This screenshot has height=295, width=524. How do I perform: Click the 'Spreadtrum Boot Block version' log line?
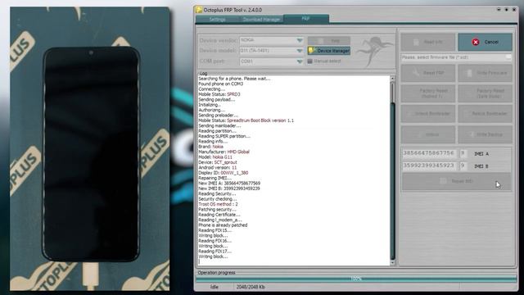pyautogui.click(x=246, y=120)
